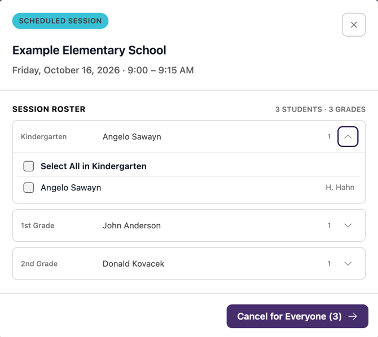Click the Angelo Sawayn header name
378x337 pixels.
[132, 136]
